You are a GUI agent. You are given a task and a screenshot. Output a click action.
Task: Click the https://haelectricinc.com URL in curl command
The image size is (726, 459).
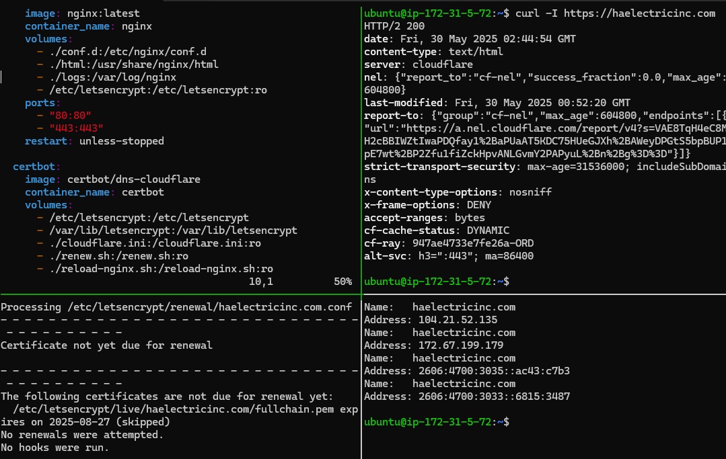click(x=639, y=13)
